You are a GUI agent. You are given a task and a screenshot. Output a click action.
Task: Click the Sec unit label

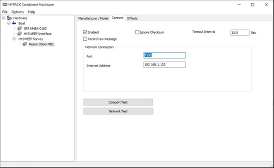point(253,33)
